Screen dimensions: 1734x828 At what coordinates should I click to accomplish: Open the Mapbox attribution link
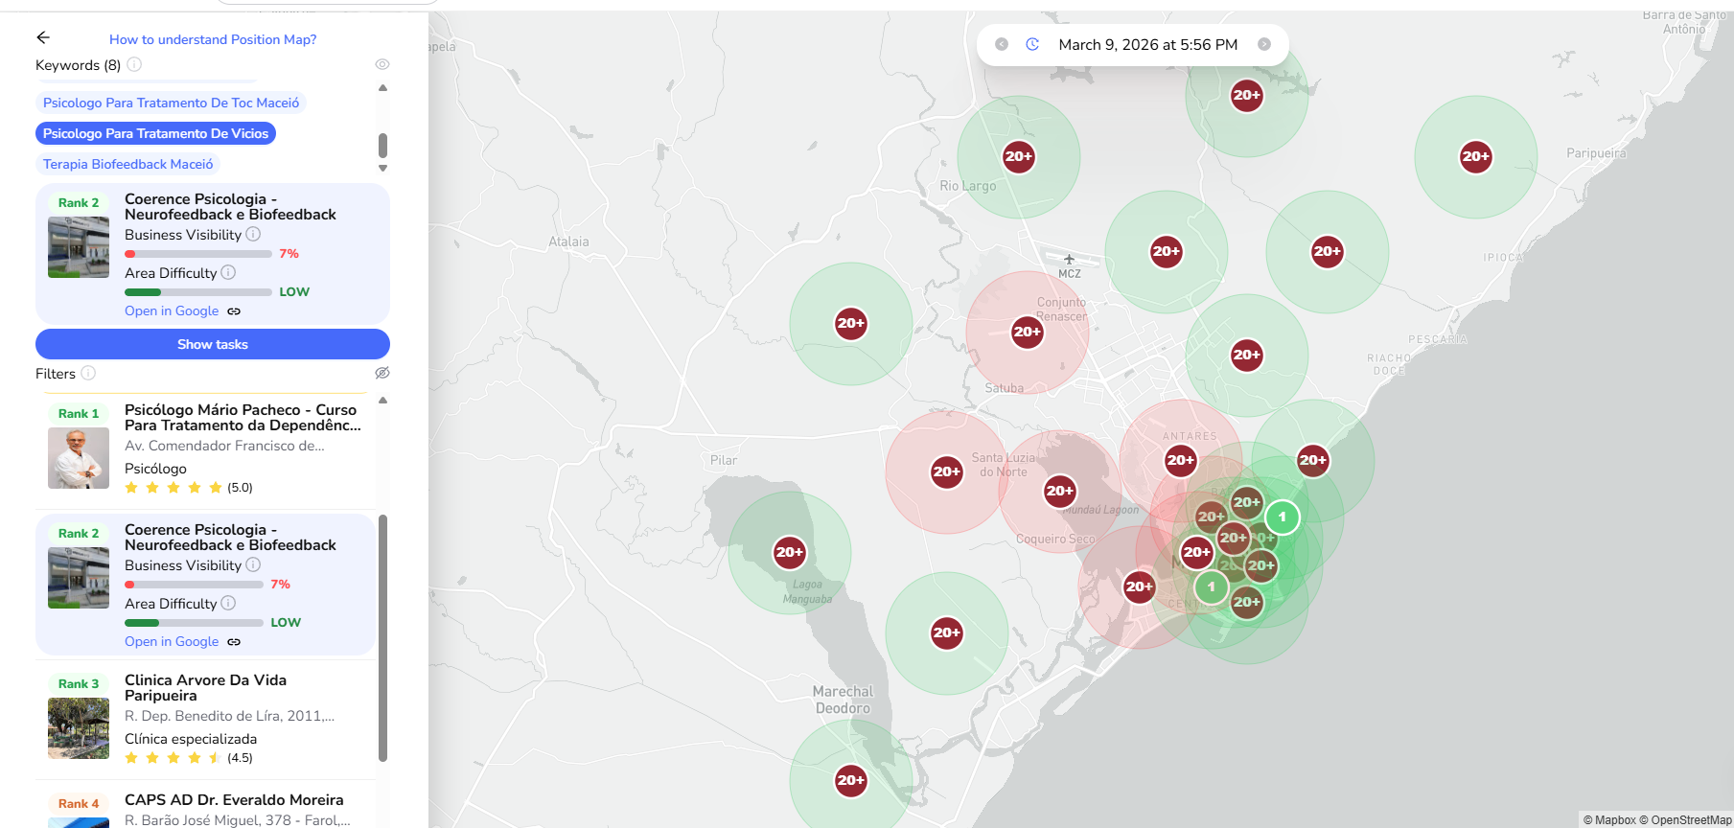click(x=1610, y=820)
